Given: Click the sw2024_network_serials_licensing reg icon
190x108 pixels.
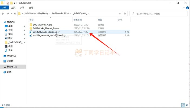Looking at the screenshot, I should [x=31, y=35].
